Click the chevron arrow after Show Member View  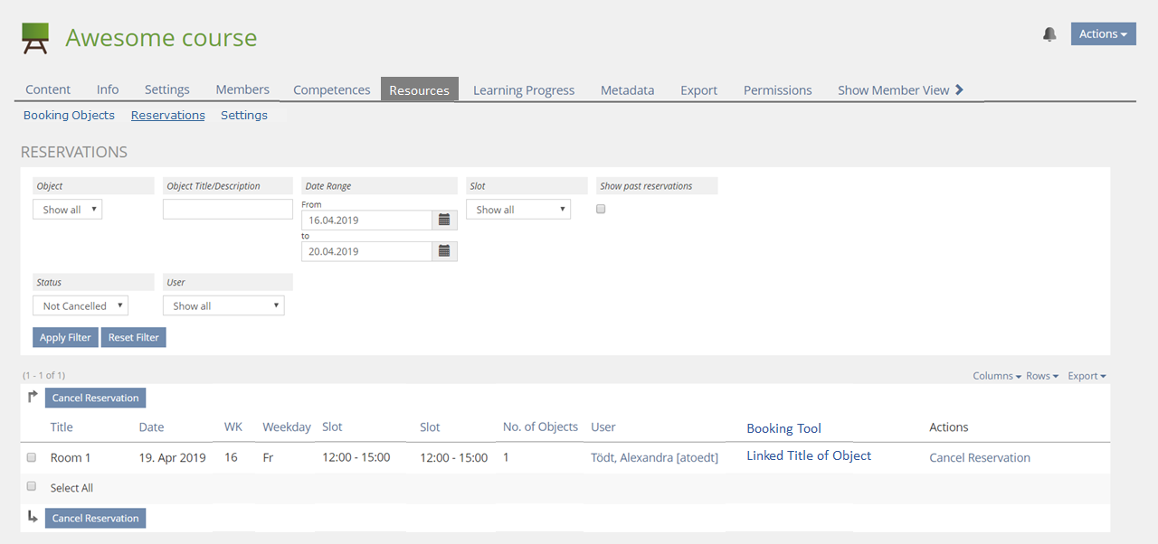point(960,89)
